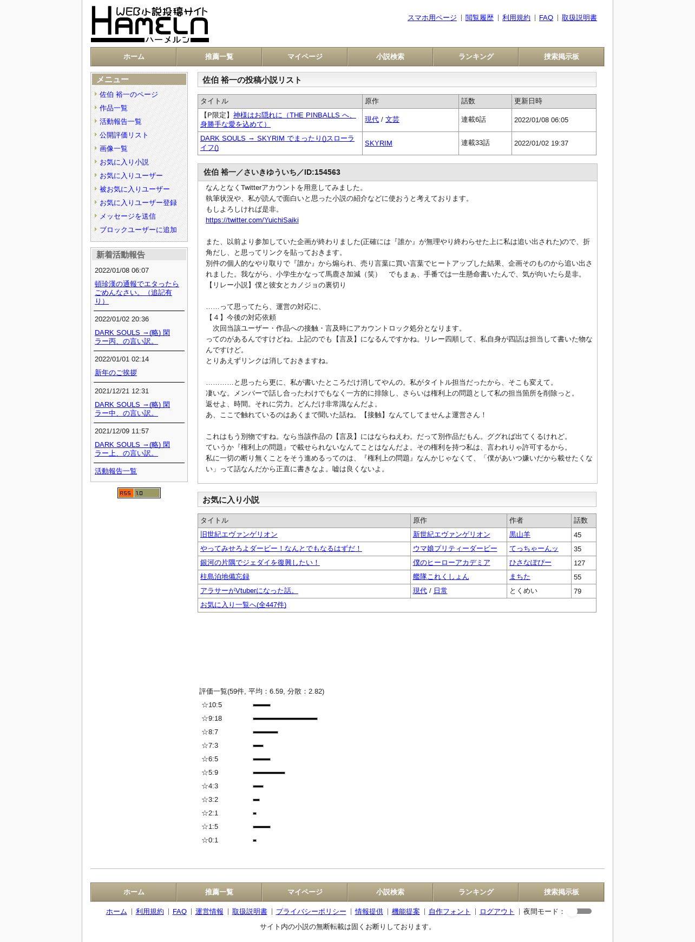The height and width of the screenshot is (942, 695).
Task: Open the ホーム tab in top navigation
Action: tap(134, 57)
